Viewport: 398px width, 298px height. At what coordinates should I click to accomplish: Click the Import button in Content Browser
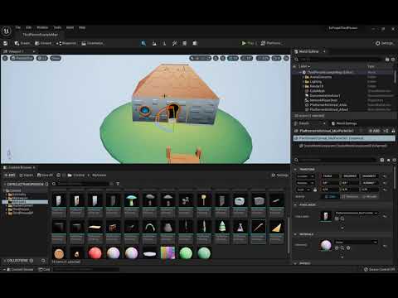(x=27, y=175)
